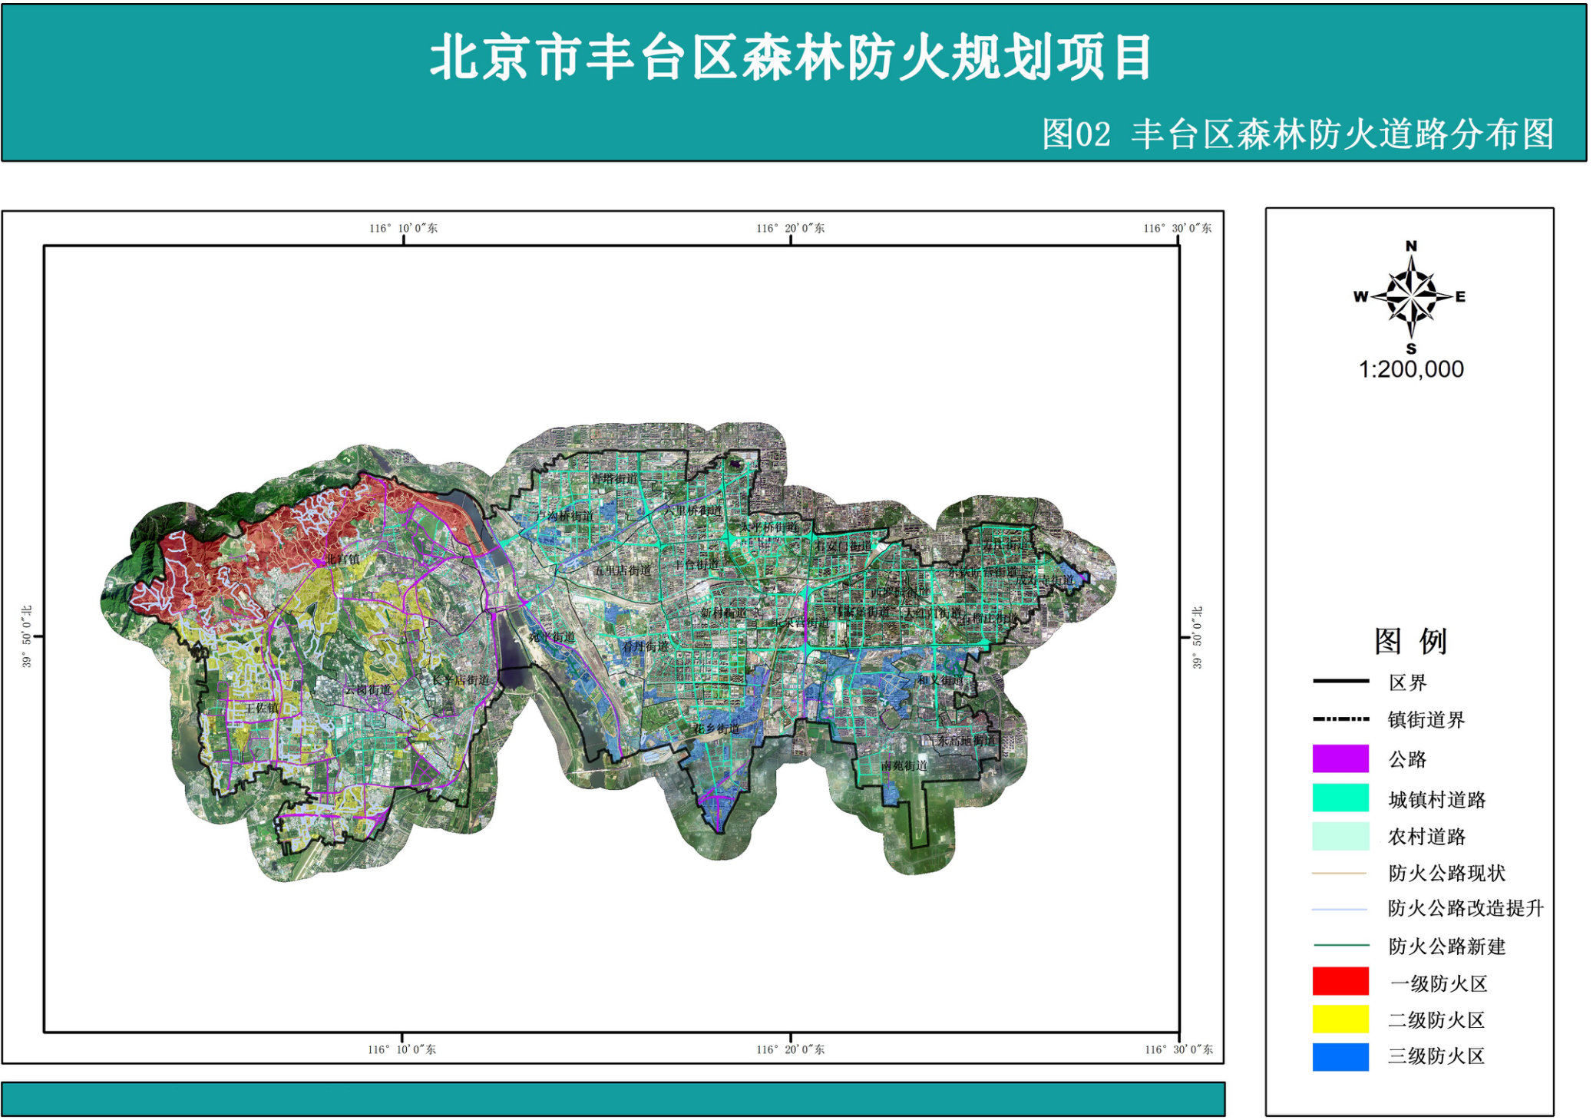Click the dashed 镇街道界 line symbol
1593x1120 pixels.
[1340, 719]
